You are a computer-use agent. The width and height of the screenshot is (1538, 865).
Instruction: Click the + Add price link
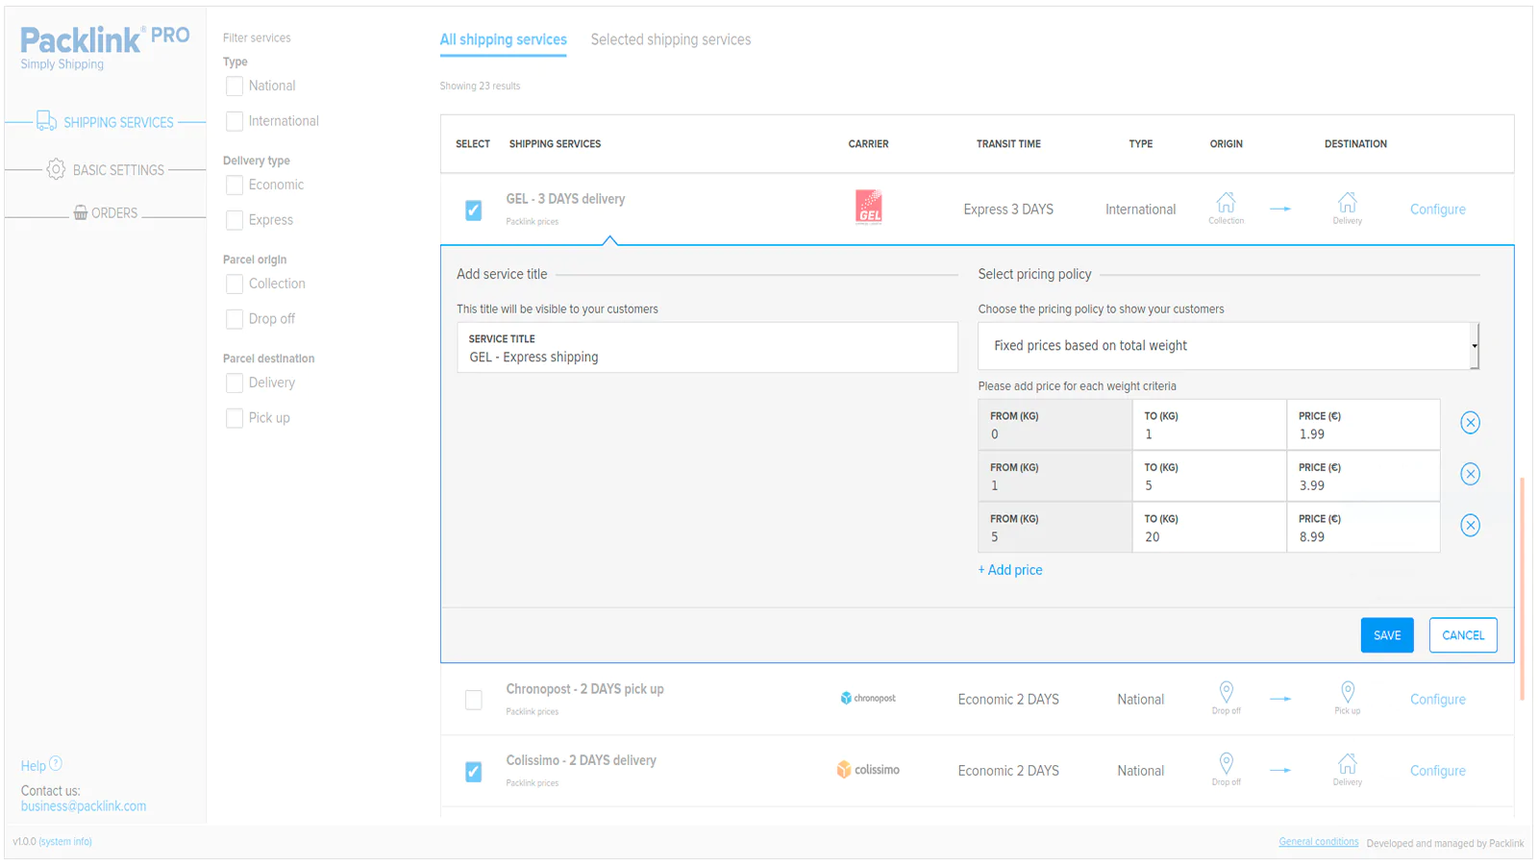click(1010, 570)
